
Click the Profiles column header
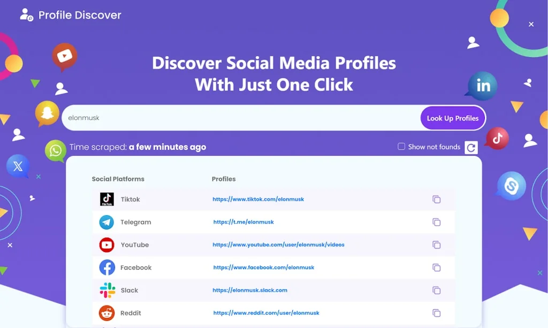[223, 179]
